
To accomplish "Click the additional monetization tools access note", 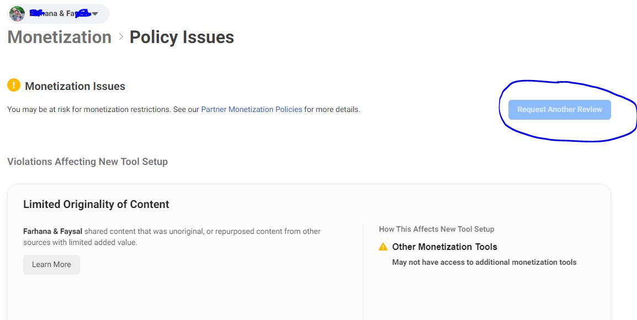I will click(484, 262).
